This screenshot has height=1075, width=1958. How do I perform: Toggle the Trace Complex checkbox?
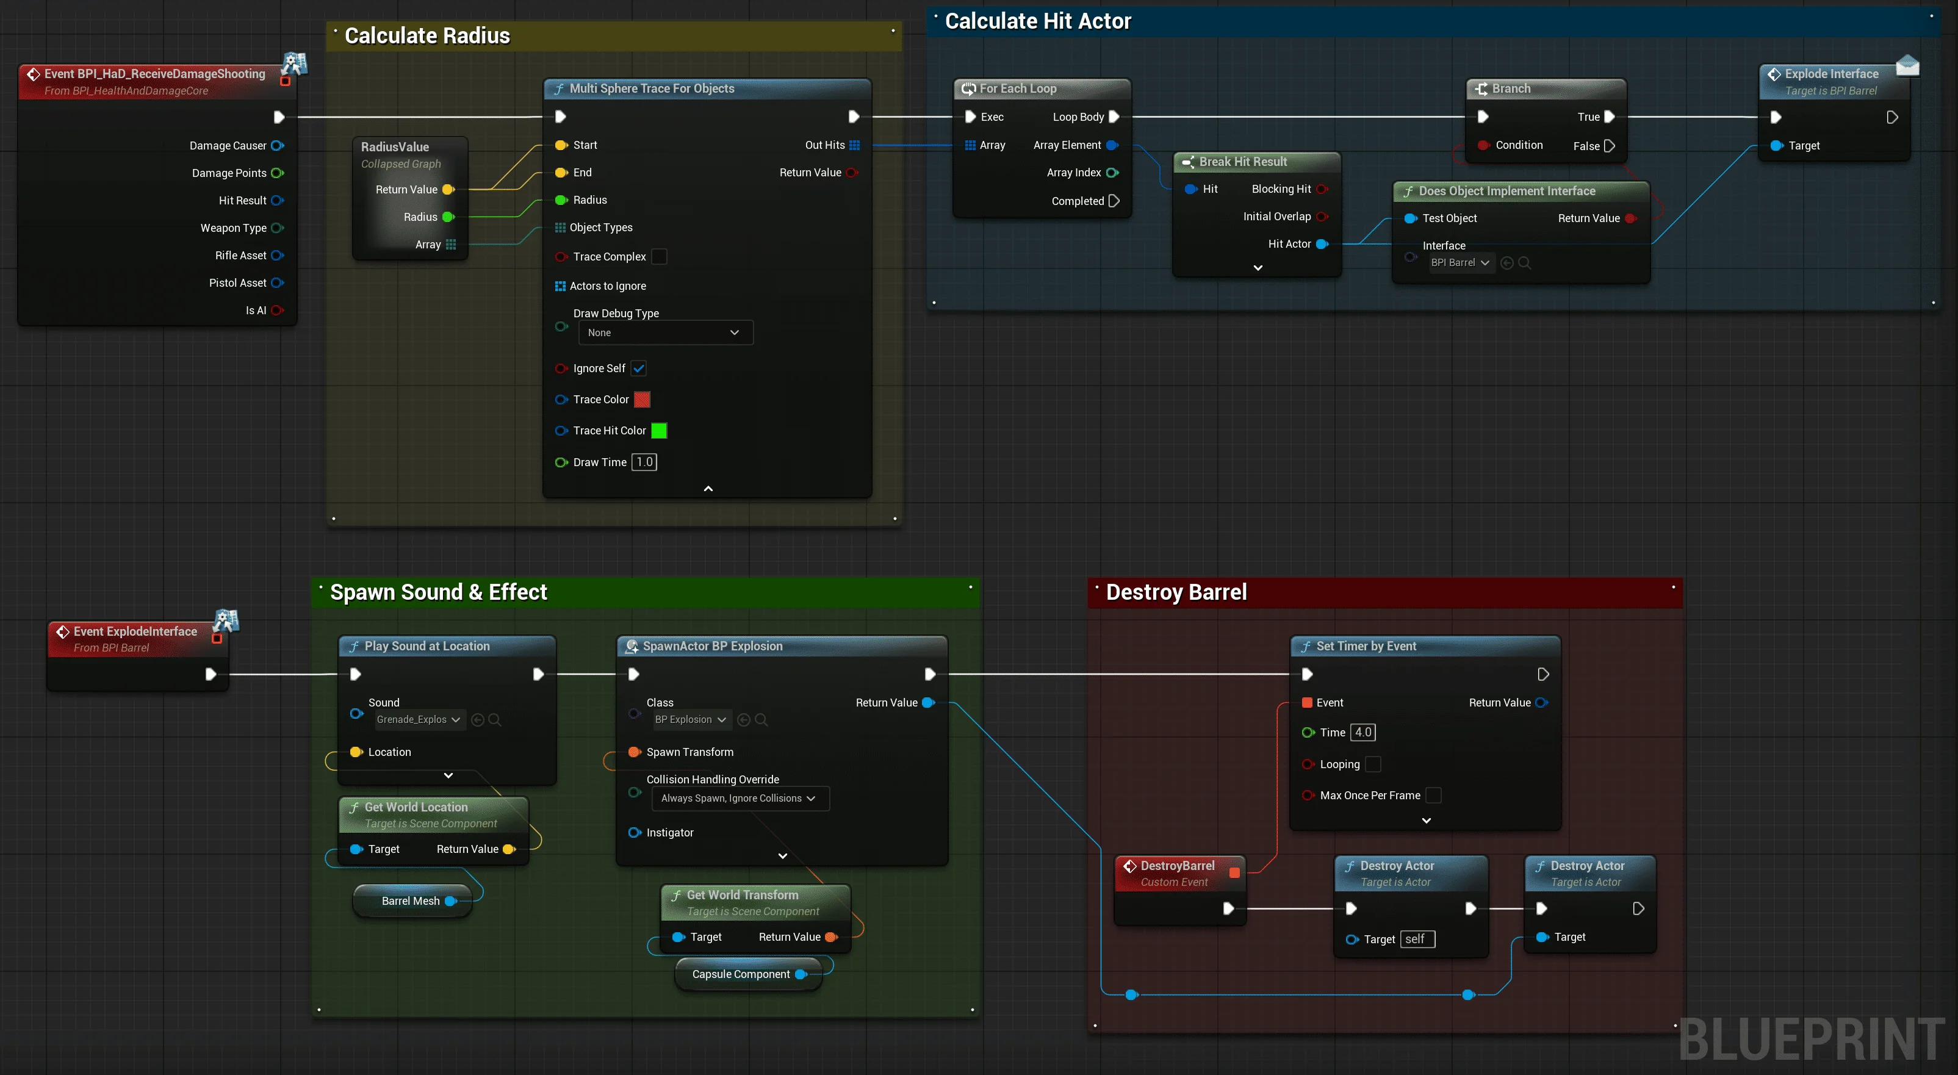tap(659, 256)
